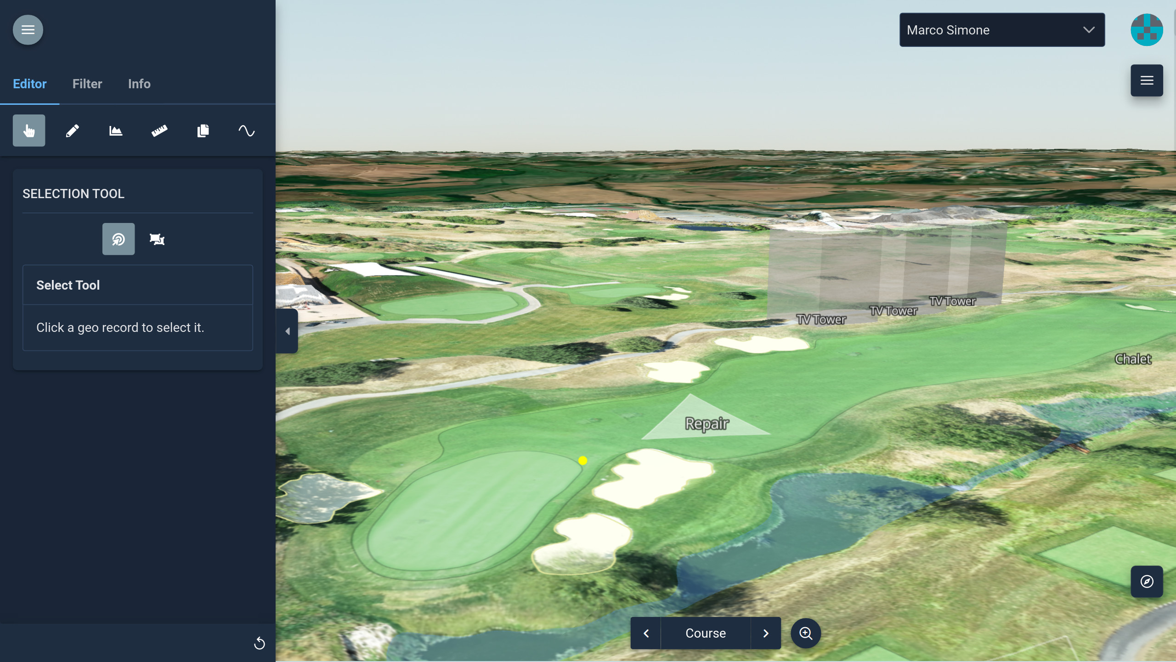This screenshot has height=662, width=1176.
Task: Select the Repair area on the map
Action: [707, 423]
